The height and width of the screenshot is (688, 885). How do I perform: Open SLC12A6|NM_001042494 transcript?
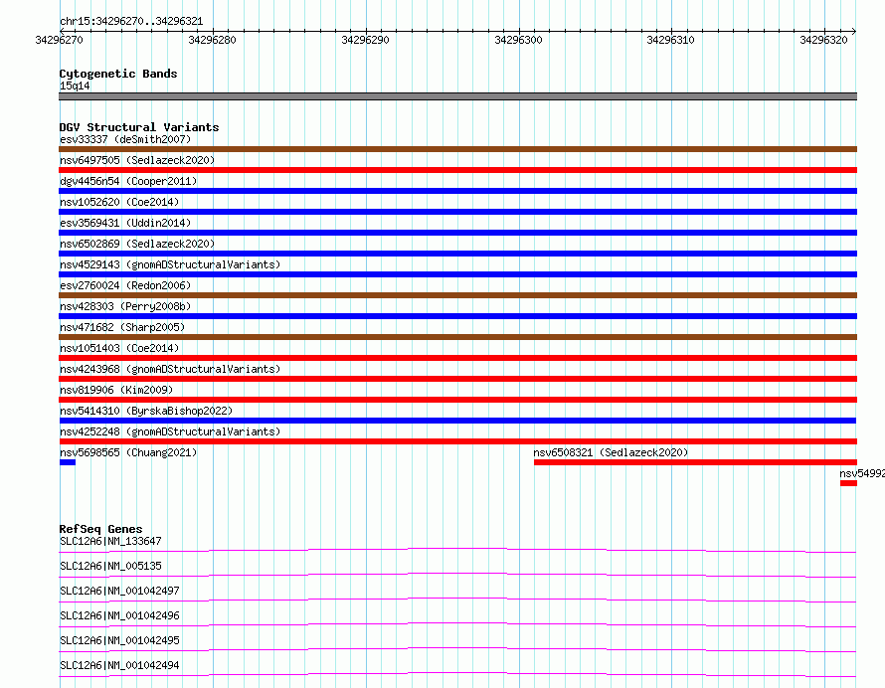coord(119,665)
